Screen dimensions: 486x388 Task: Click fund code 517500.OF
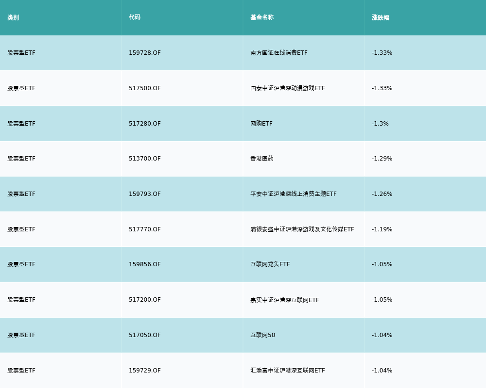tap(145, 88)
